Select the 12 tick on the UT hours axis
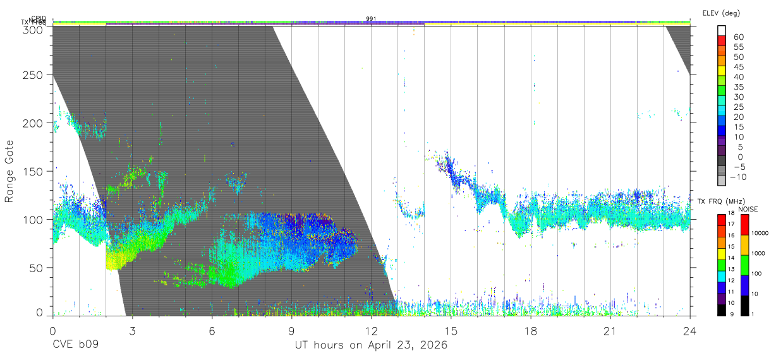Image resolution: width=776 pixels, height=358 pixels. tap(371, 331)
